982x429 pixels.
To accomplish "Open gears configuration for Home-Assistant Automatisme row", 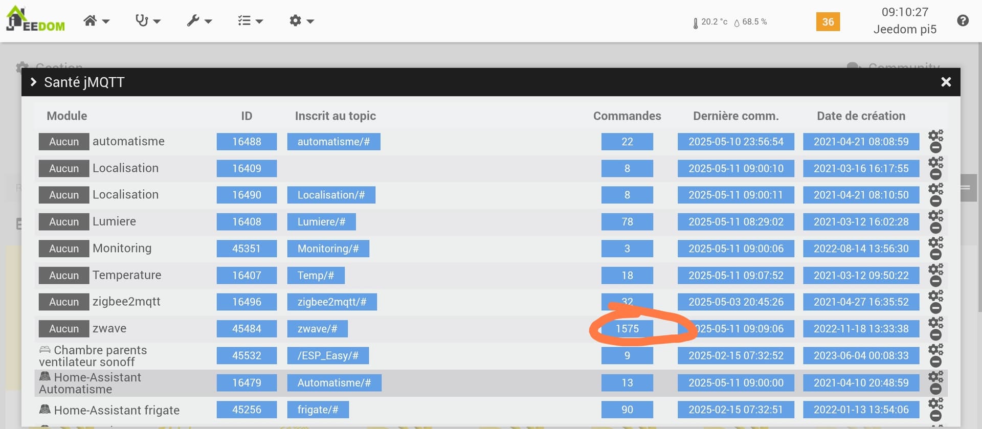I will (935, 377).
